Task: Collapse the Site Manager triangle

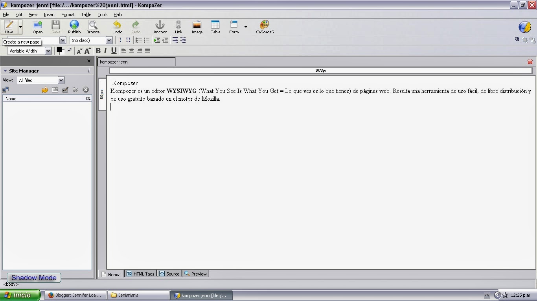Action: 5,71
